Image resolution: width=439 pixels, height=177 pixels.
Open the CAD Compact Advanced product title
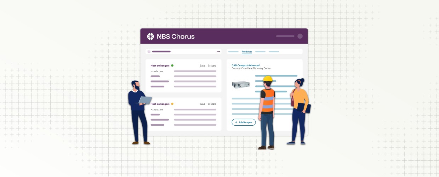click(x=245, y=65)
